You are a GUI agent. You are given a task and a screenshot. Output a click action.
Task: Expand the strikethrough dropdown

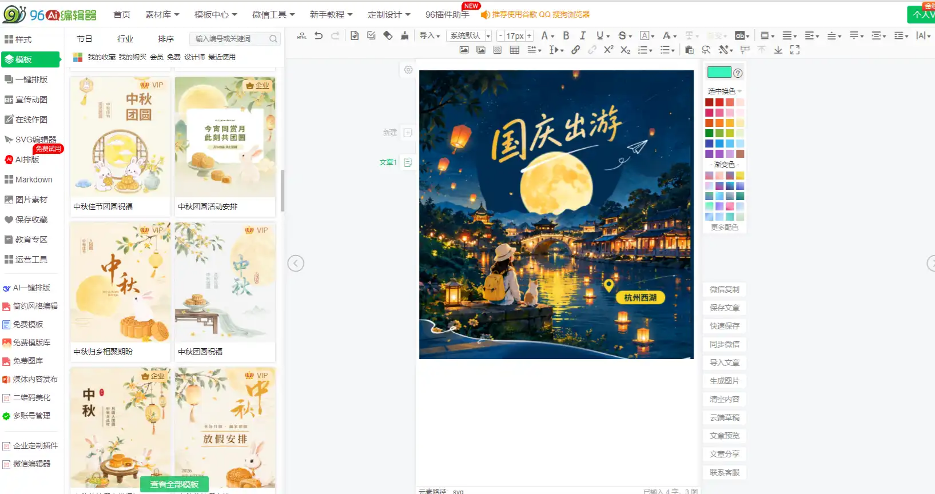click(630, 36)
